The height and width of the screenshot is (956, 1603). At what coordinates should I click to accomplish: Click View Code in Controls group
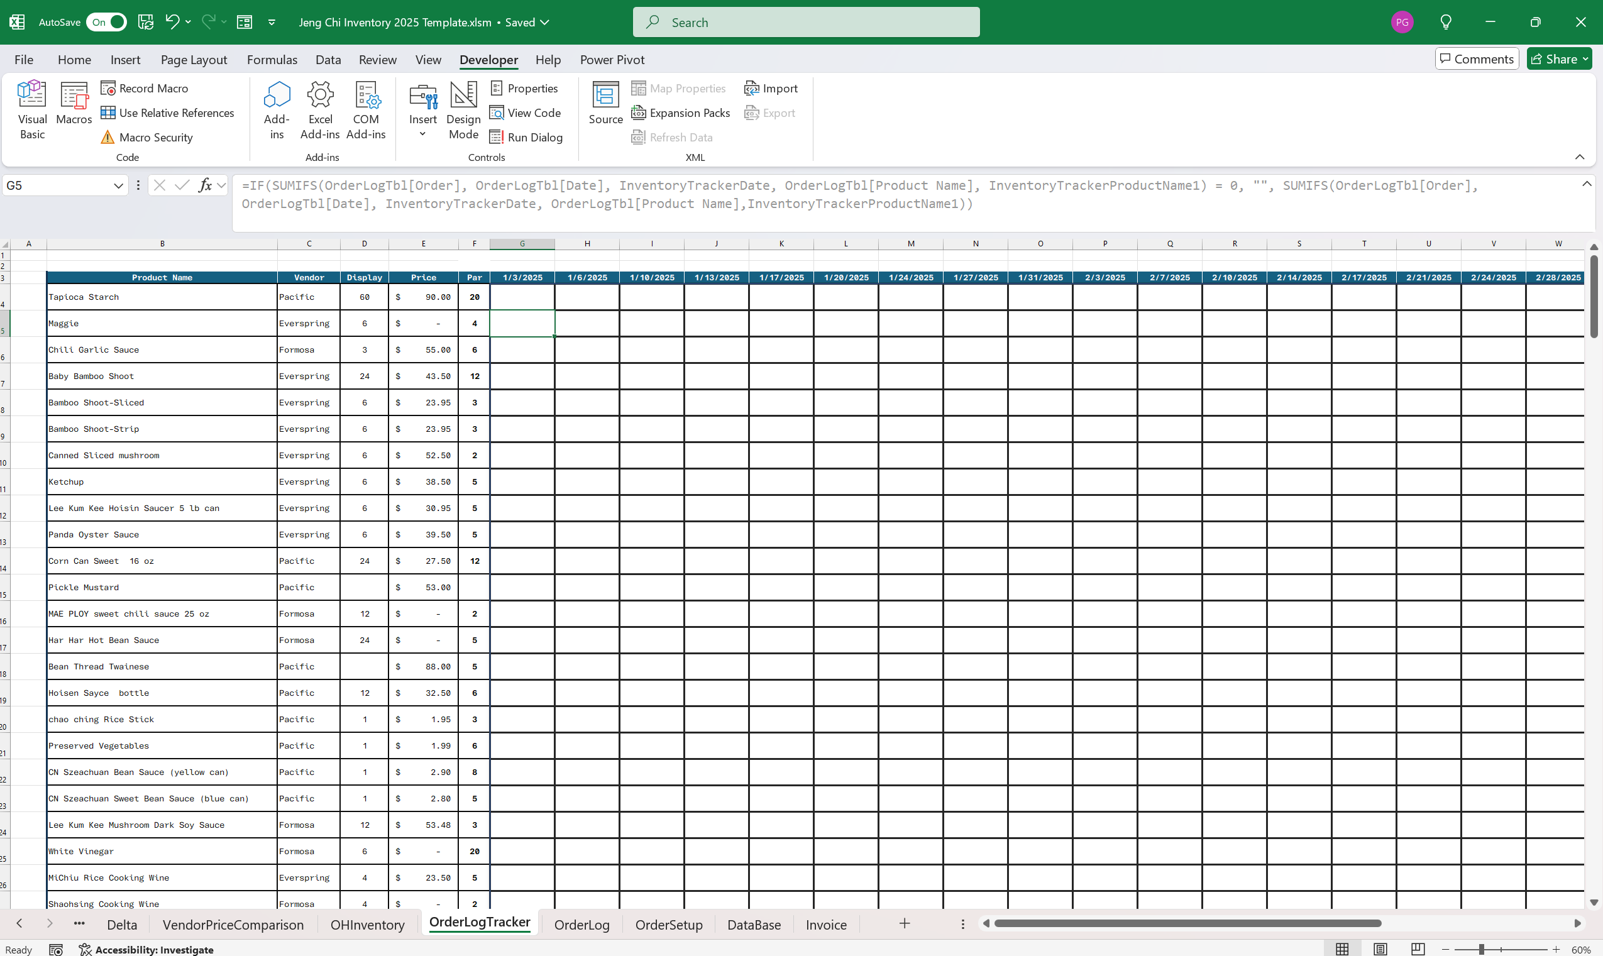pyautogui.click(x=525, y=113)
